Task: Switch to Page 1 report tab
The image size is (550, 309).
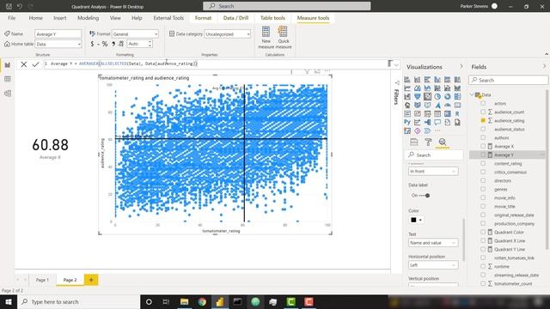Action: (x=42, y=280)
